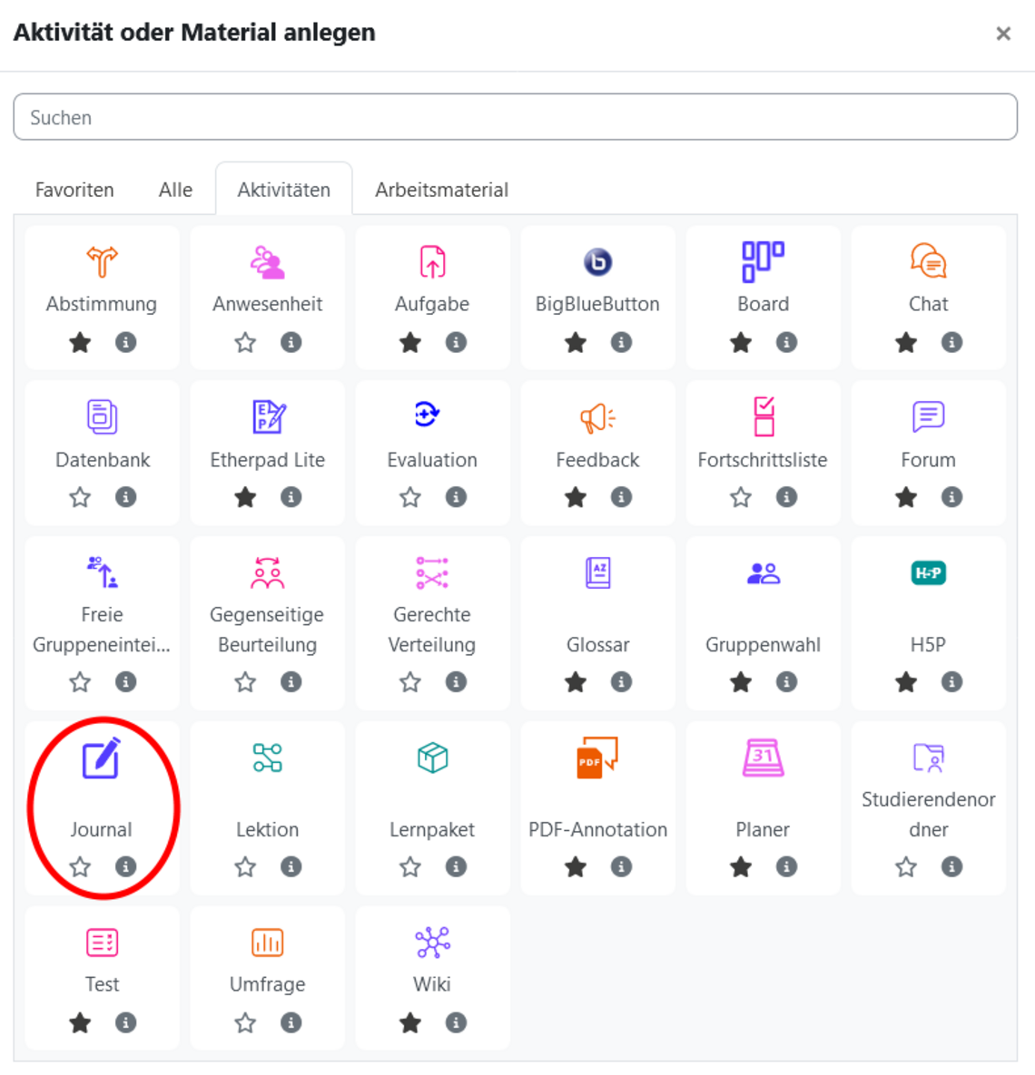The width and height of the screenshot is (1035, 1075).
Task: Open info details for Glossar
Action: click(621, 682)
